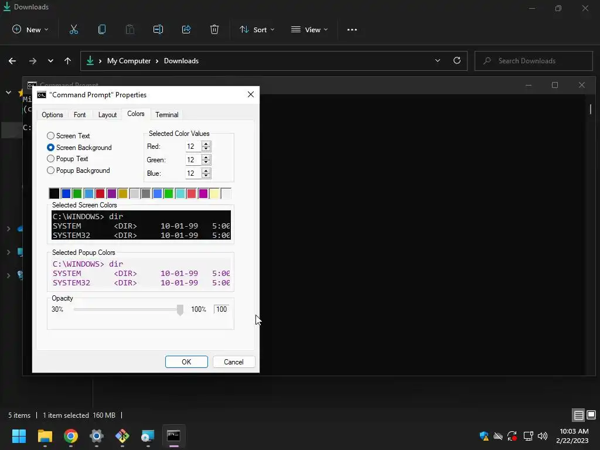
Task: Go up one folder level in Explorer
Action: point(68,61)
